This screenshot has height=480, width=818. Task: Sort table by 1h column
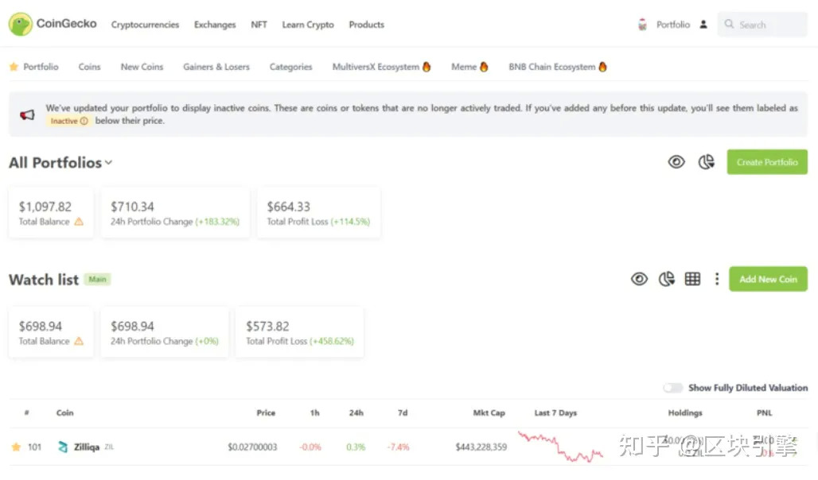[x=314, y=412]
